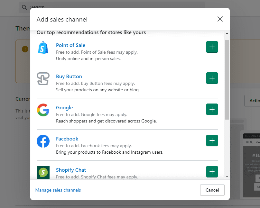Viewport: 260px width, 208px height.
Task: Click the scrollbar down arrow
Action: [x=227, y=176]
